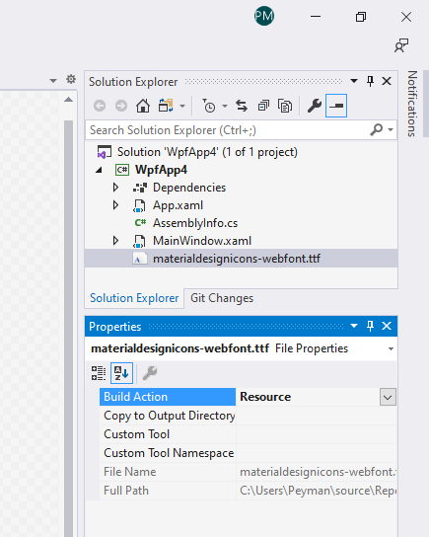Image resolution: width=429 pixels, height=537 pixels.
Task: Click Sync with Active Document arrows icon
Action: click(242, 106)
